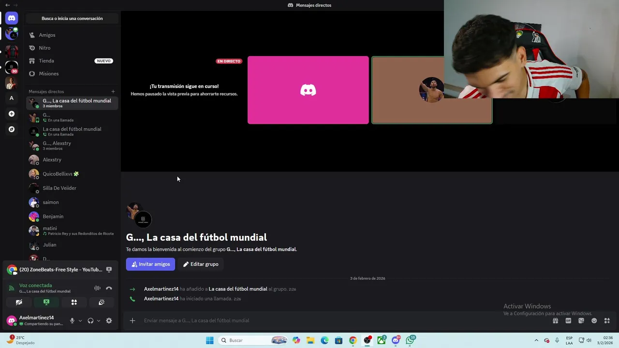This screenshot has height=348, width=619.
Task: Open matini conversation
Action: [72, 231]
